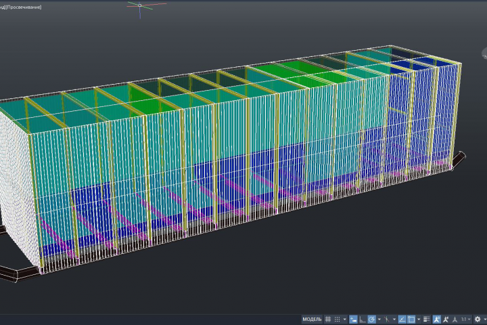
Task: Toggle polar tracking icon
Action: pos(372,320)
